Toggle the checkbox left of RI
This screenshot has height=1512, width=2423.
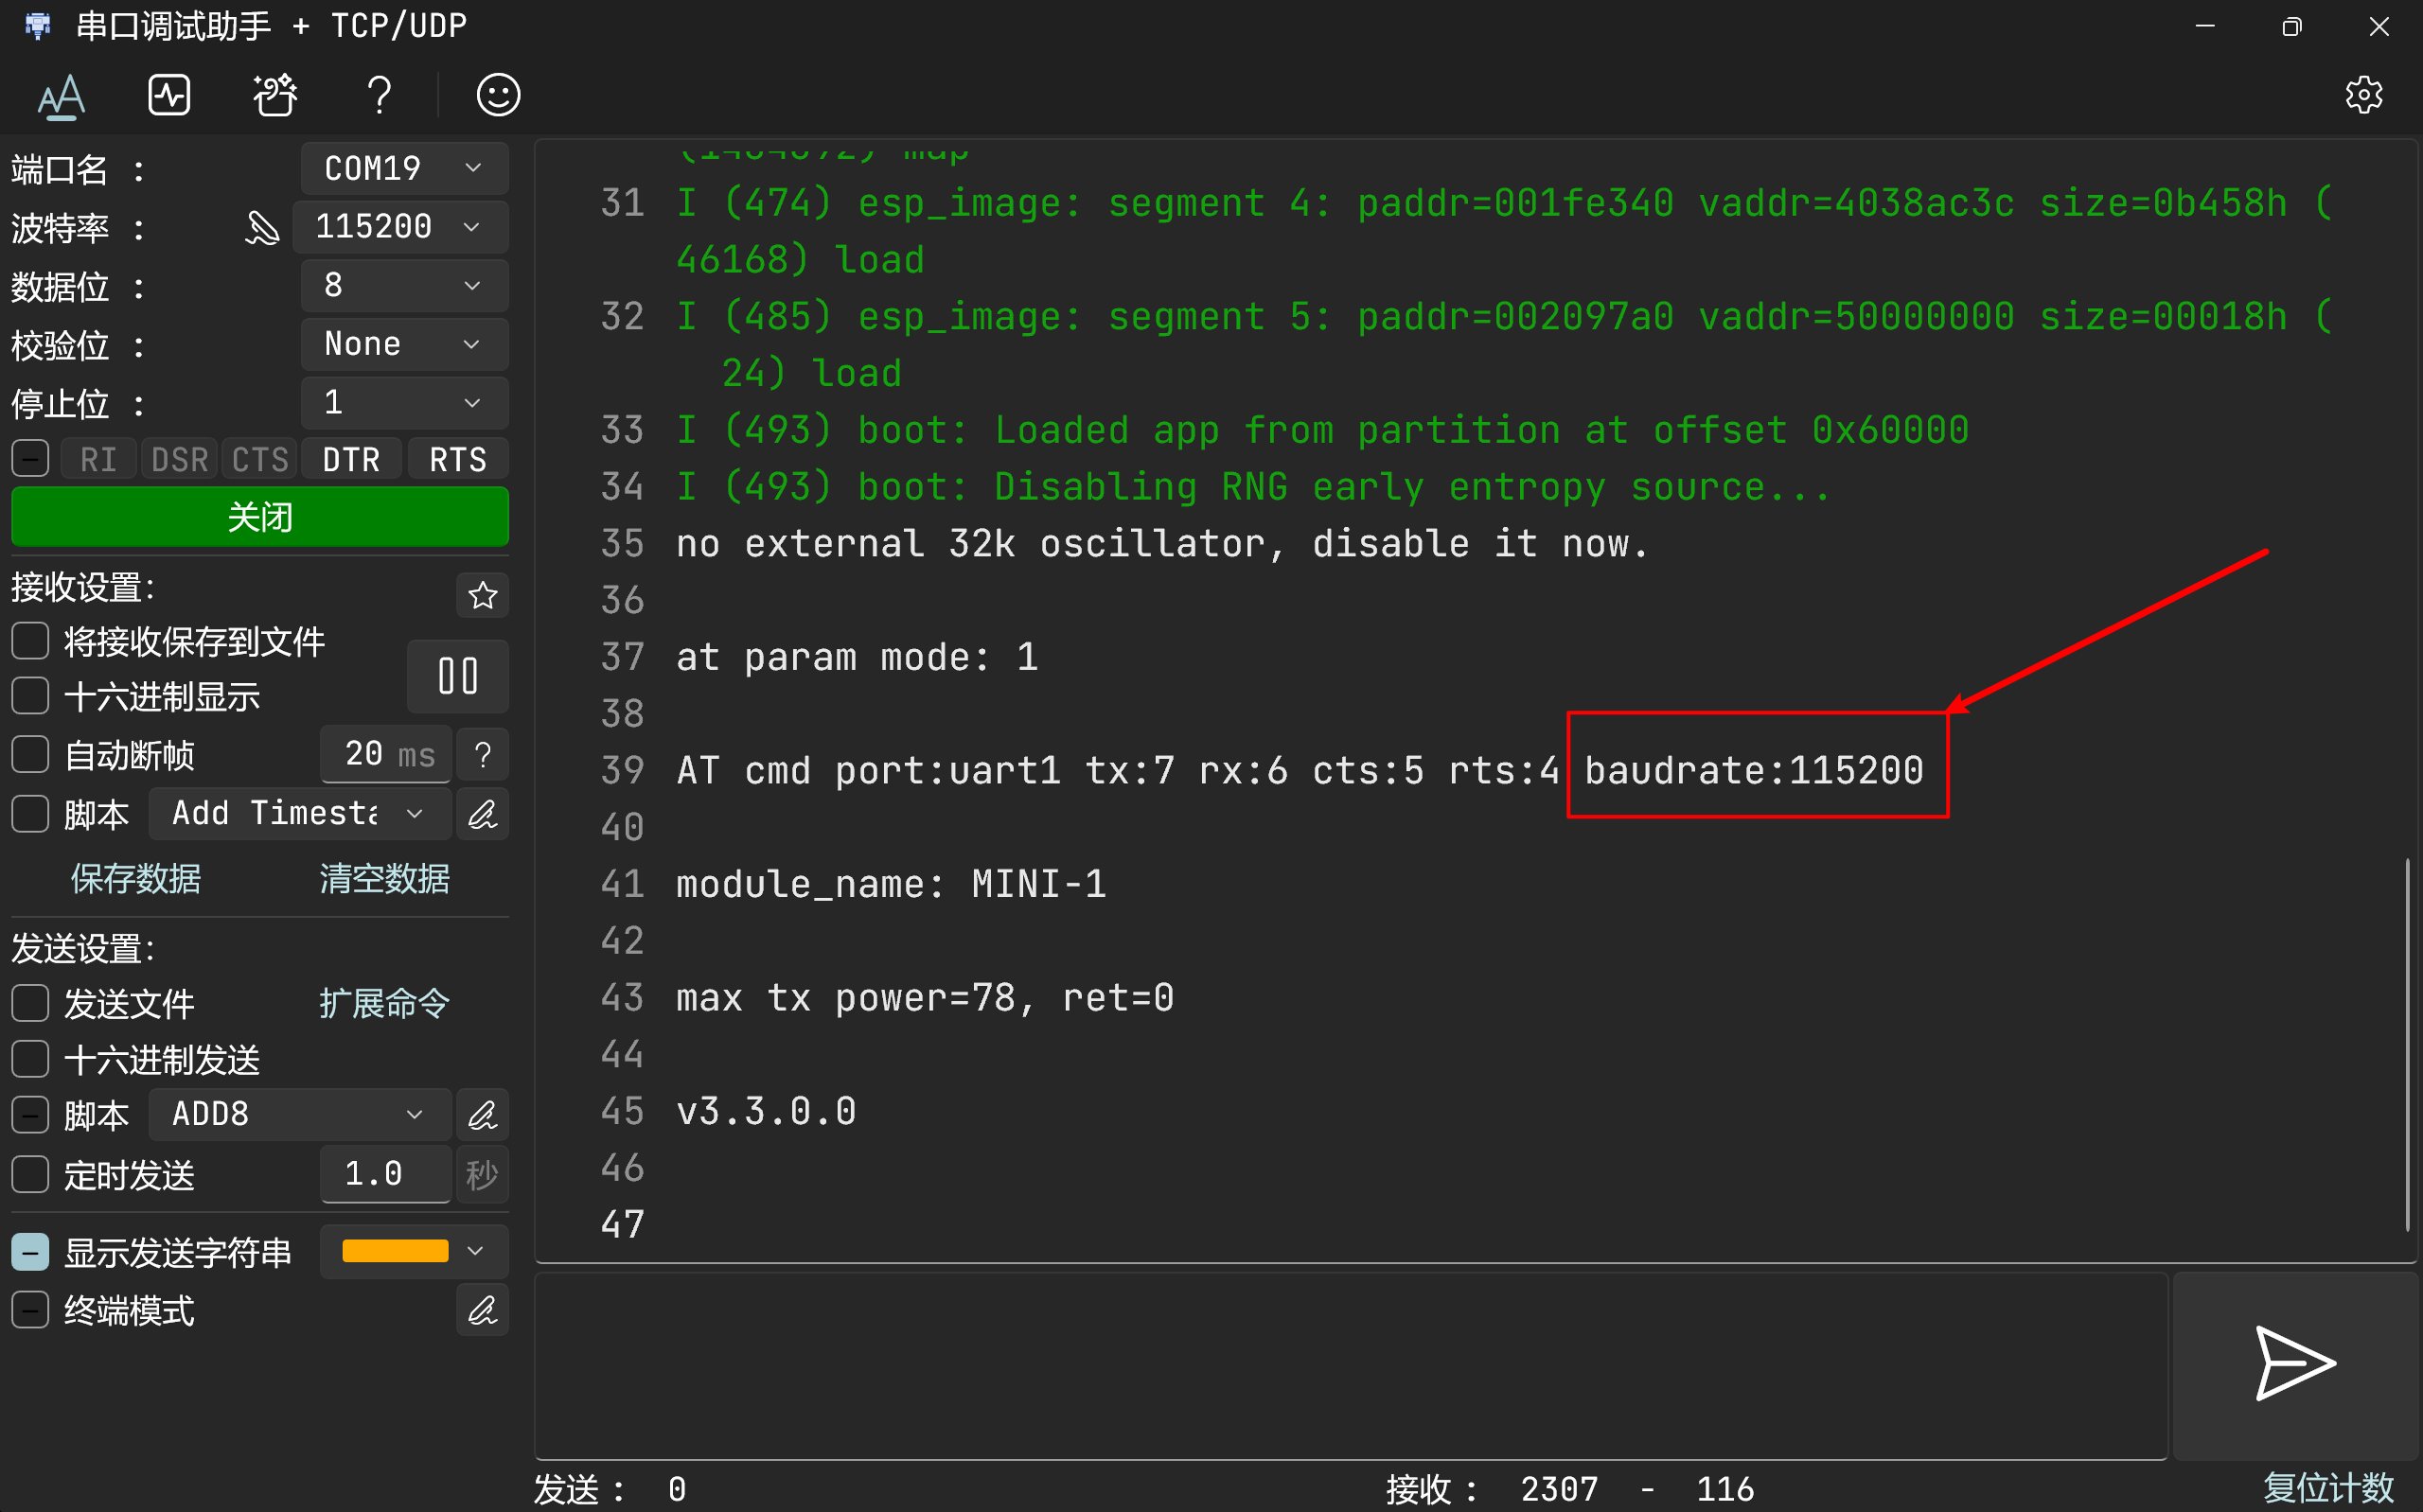pyautogui.click(x=30, y=459)
